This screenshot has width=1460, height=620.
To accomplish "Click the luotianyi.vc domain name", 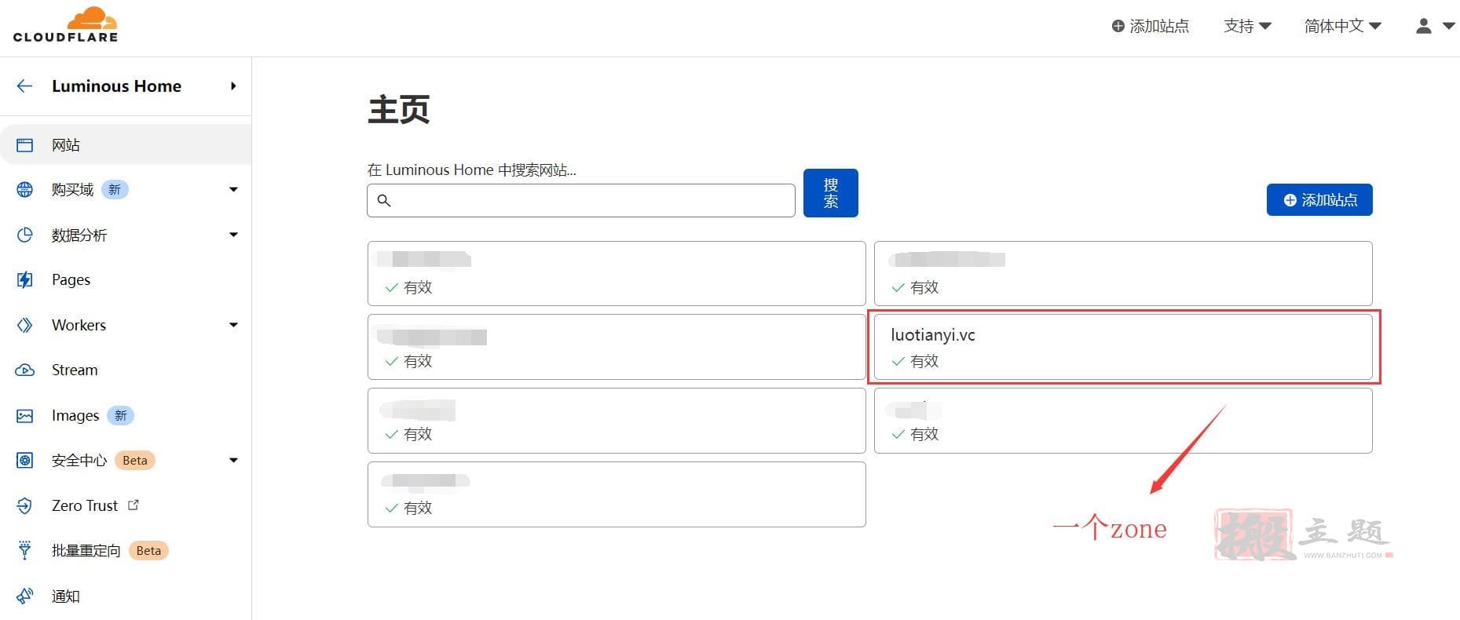I will [x=933, y=335].
